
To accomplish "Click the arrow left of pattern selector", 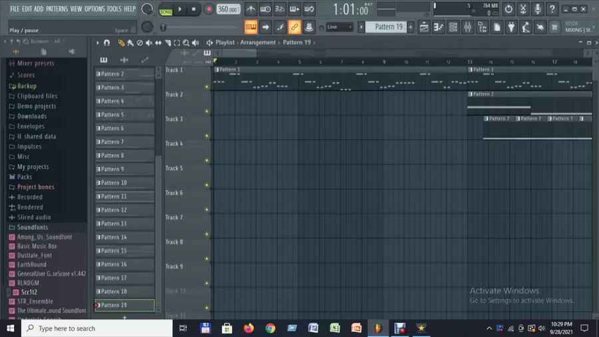I will coord(361,27).
